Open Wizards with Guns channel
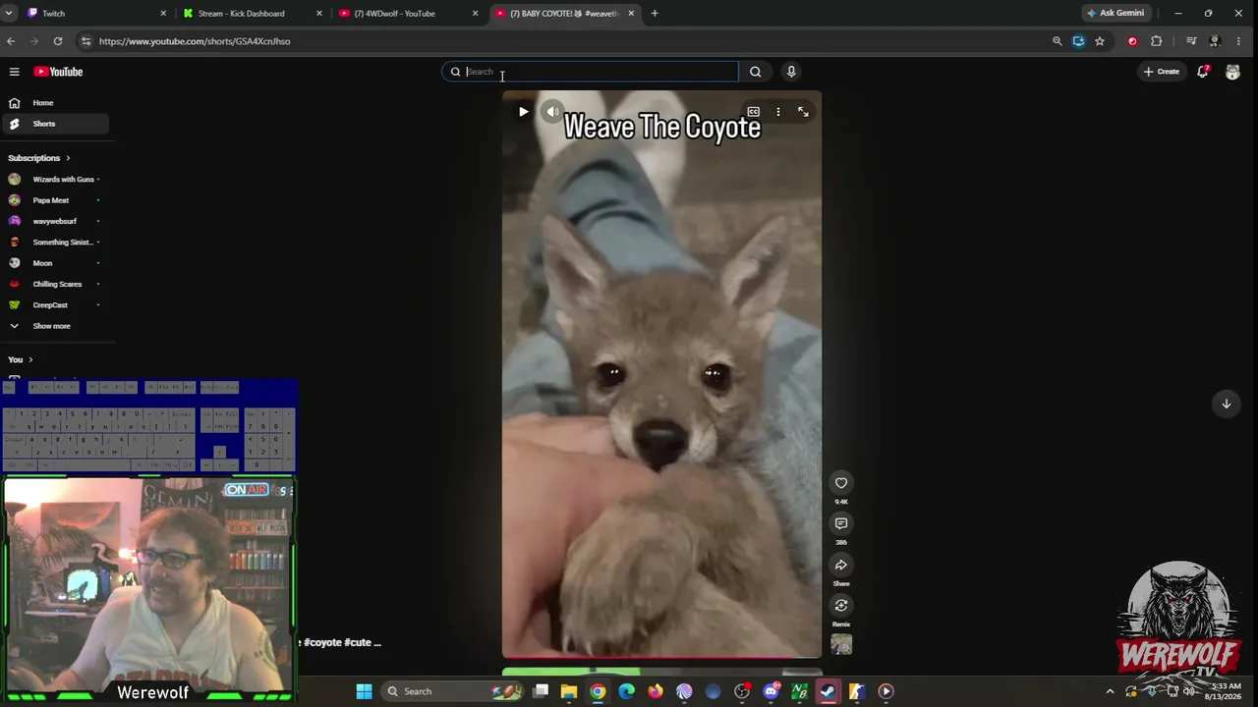 54,180
